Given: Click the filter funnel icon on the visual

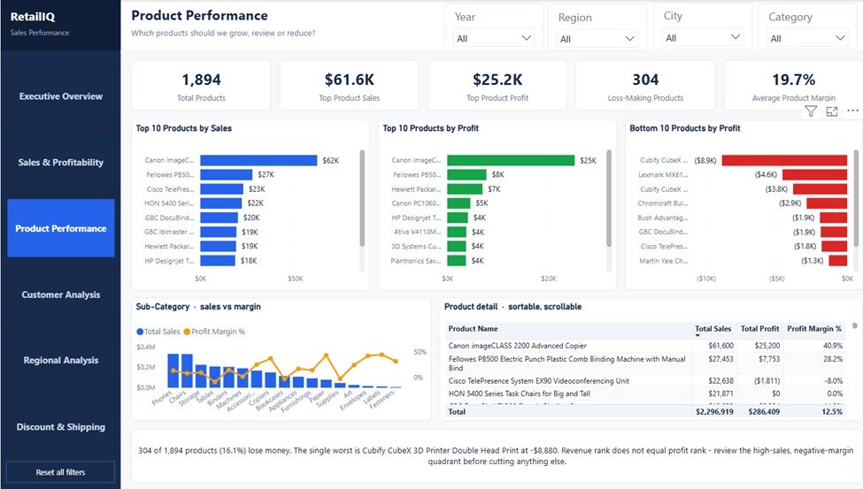Looking at the screenshot, I should 811,111.
